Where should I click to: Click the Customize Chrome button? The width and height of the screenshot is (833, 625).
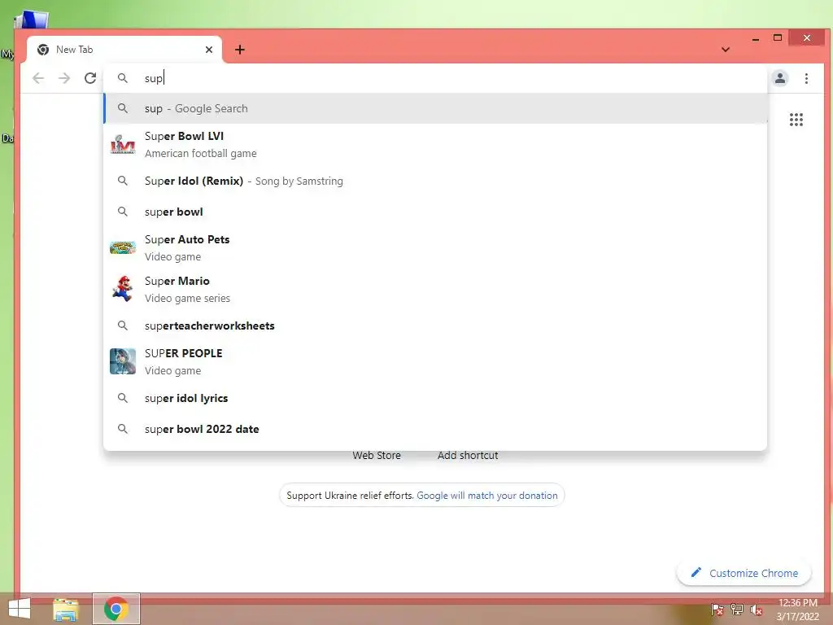click(x=744, y=573)
